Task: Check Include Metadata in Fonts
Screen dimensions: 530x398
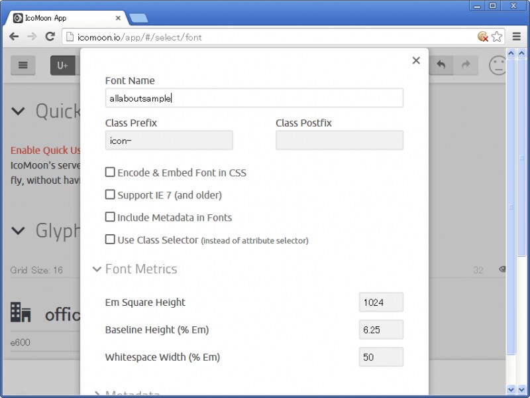Action: [110, 217]
